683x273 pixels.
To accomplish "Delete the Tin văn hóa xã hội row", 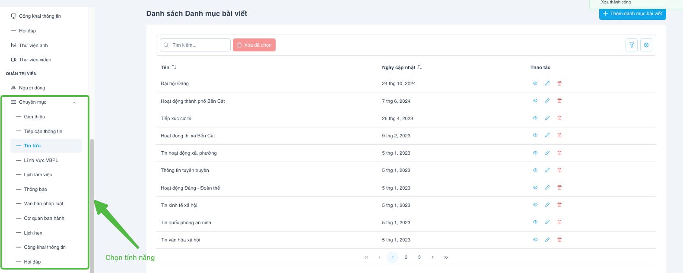I will tap(559, 240).
